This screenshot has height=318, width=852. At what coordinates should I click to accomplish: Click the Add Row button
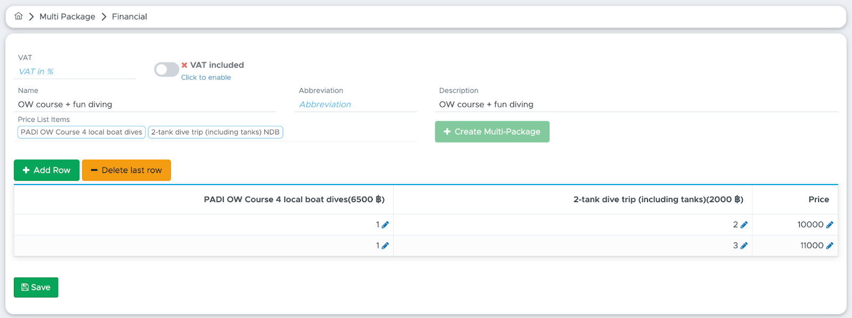point(47,170)
